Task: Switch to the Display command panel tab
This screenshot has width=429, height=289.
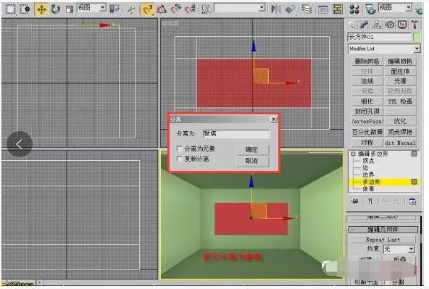Action: 402,25
